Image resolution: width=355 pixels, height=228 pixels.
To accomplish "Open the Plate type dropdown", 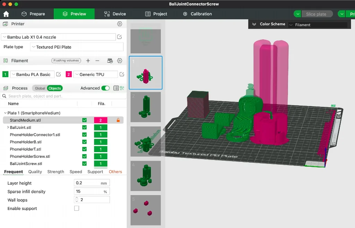I will [x=77, y=47].
